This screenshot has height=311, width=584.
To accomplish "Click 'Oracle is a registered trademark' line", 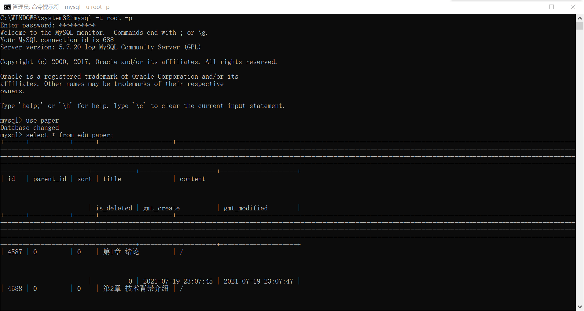I will (x=119, y=77).
